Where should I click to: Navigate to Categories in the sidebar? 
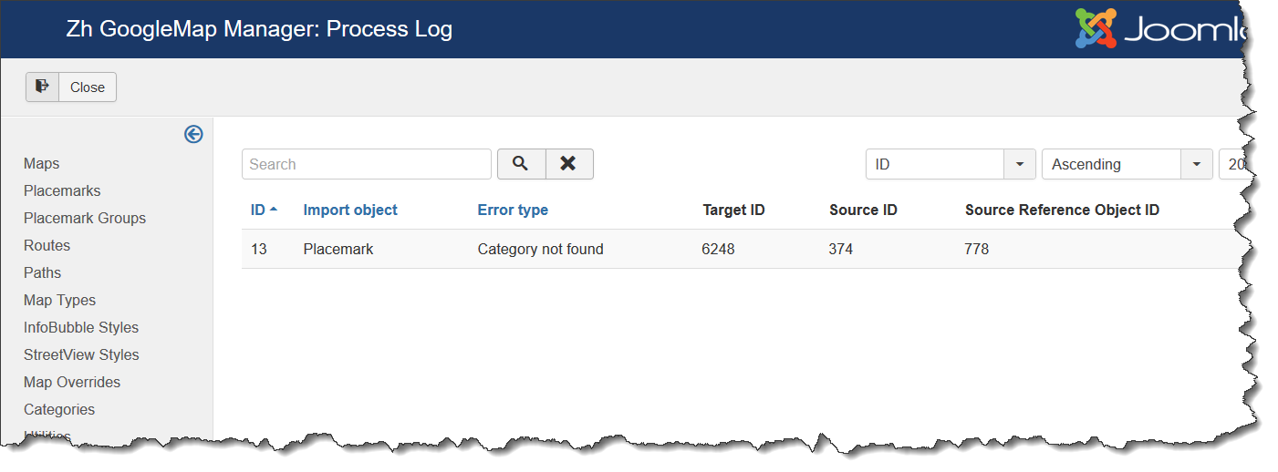tap(59, 410)
